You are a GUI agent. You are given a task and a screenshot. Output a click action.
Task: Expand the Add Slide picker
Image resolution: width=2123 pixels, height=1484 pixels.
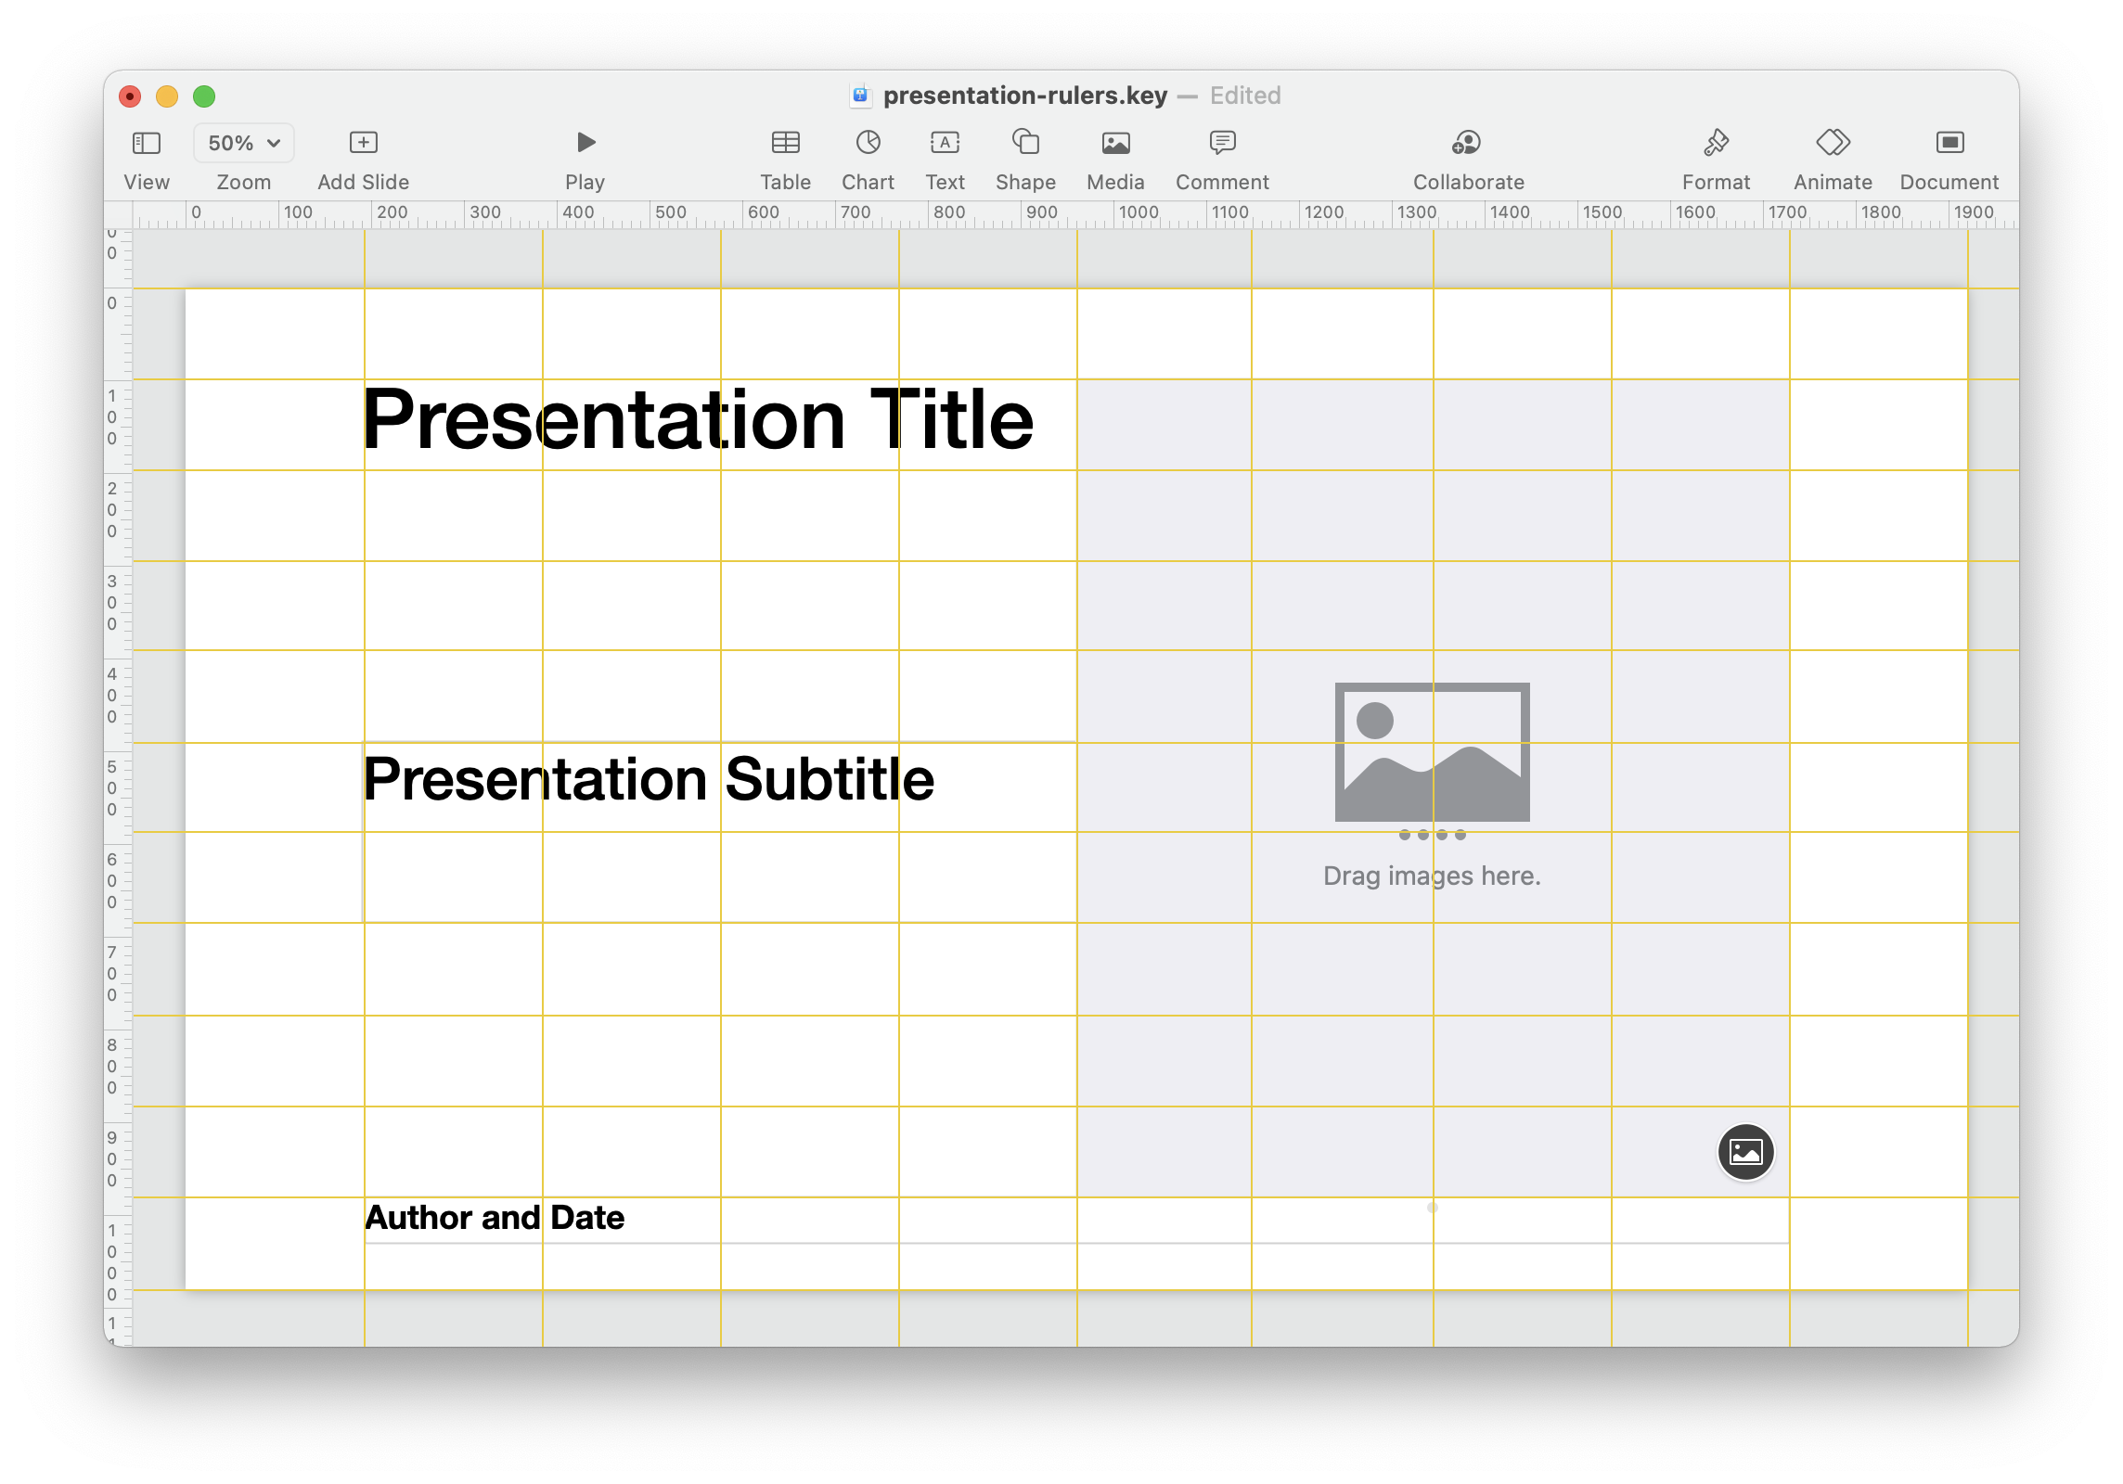tap(363, 142)
